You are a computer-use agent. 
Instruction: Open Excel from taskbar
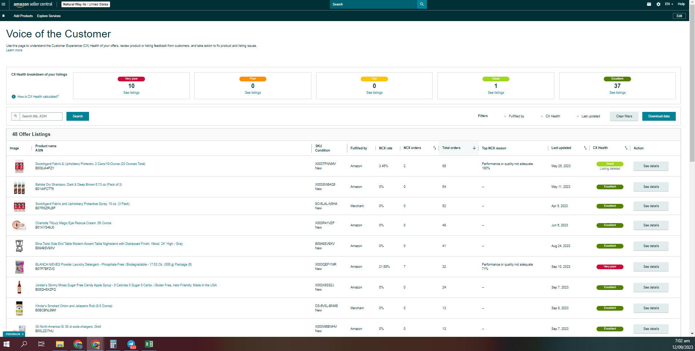tap(149, 344)
